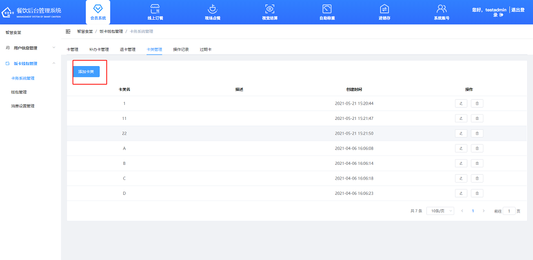Switch to the 操作记录 tab

[x=181, y=49]
